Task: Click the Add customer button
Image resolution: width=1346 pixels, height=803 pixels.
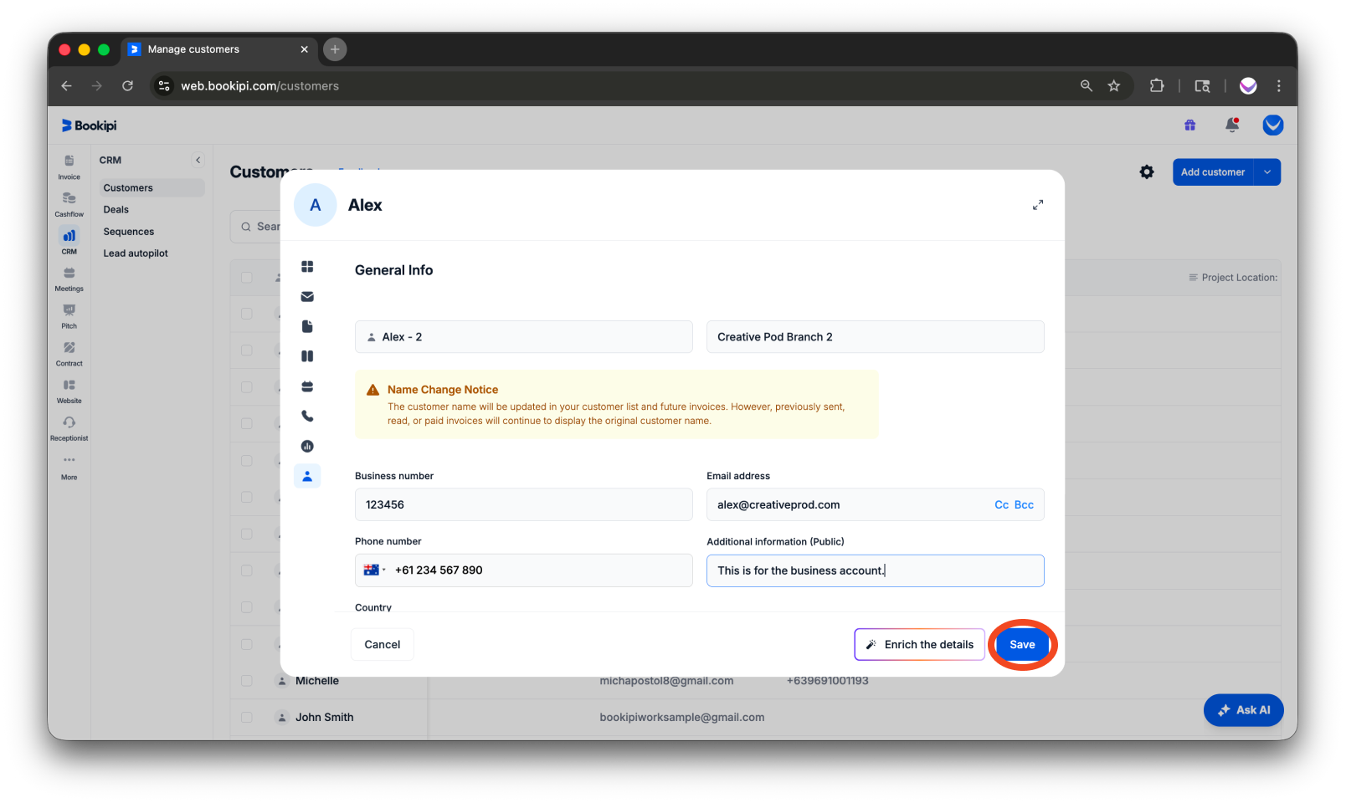Action: pos(1213,171)
